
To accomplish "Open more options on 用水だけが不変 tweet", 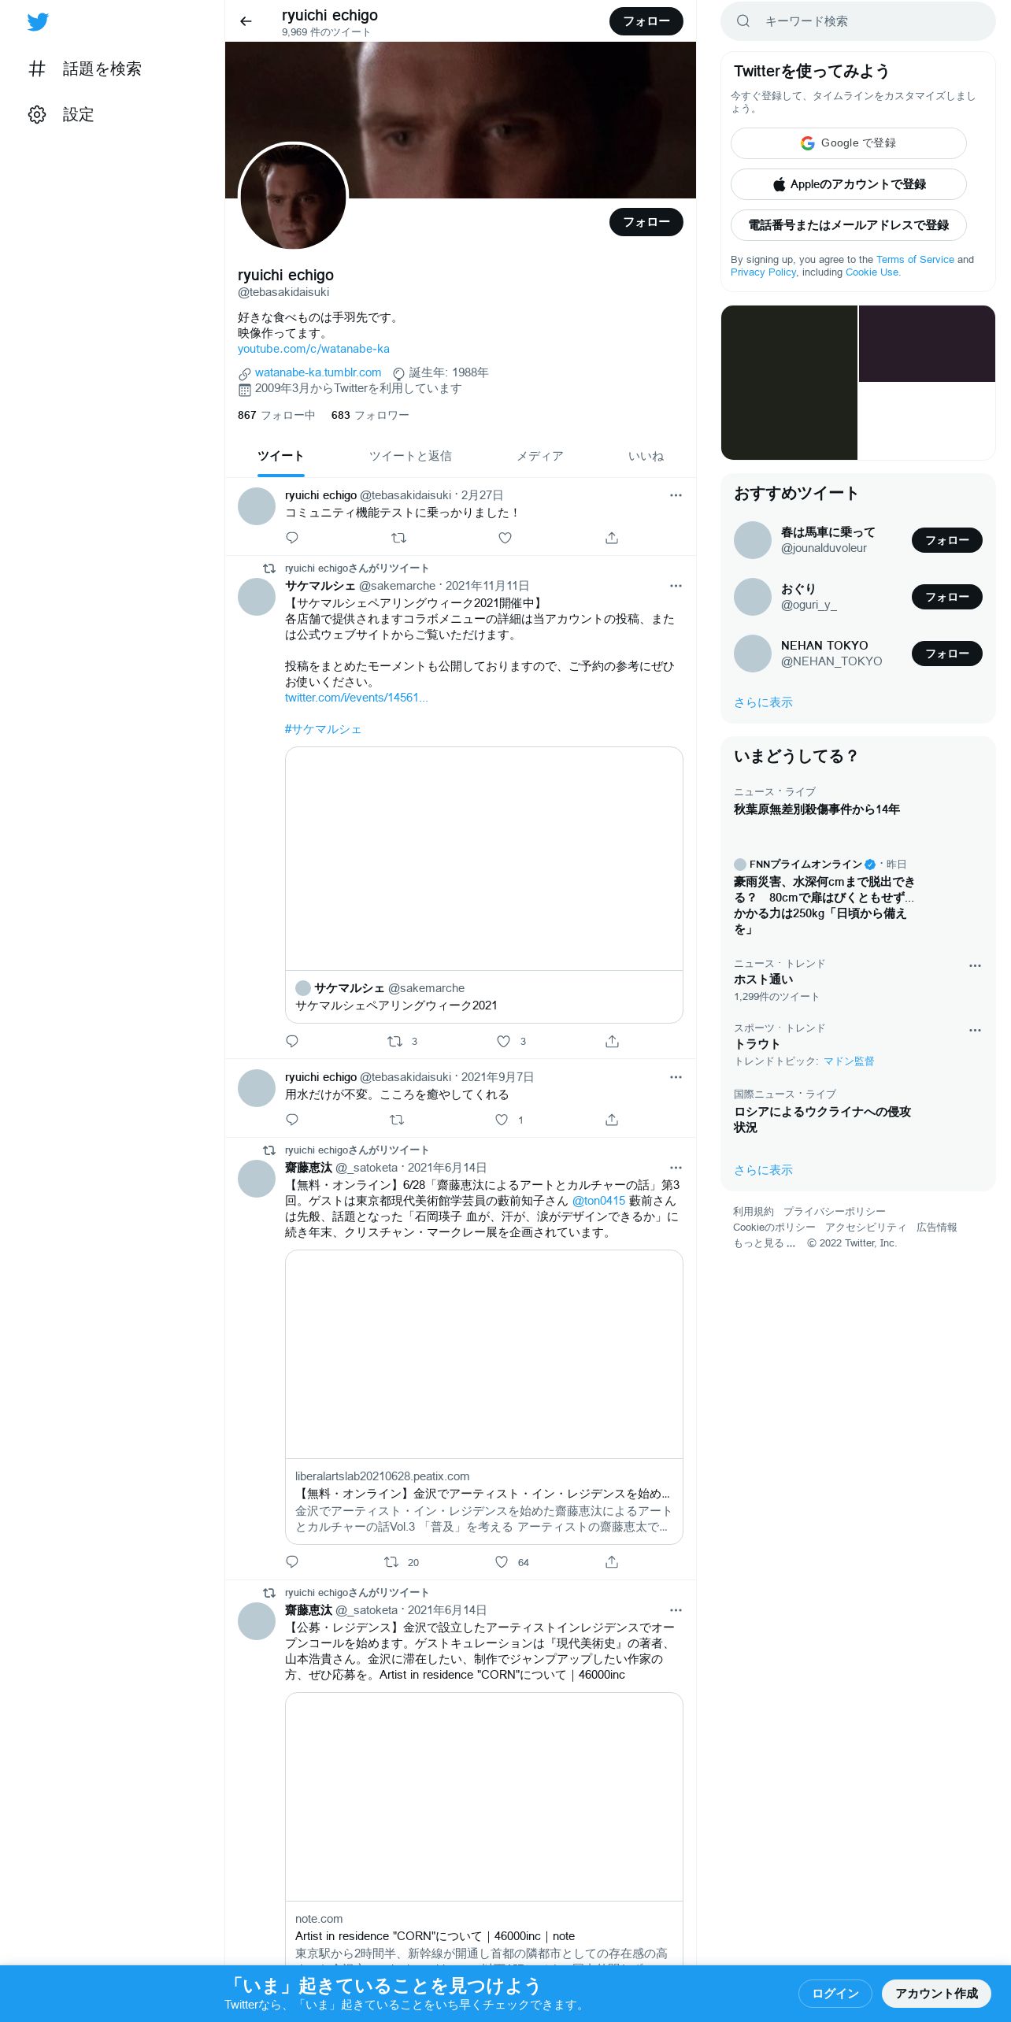I will 676,1077.
